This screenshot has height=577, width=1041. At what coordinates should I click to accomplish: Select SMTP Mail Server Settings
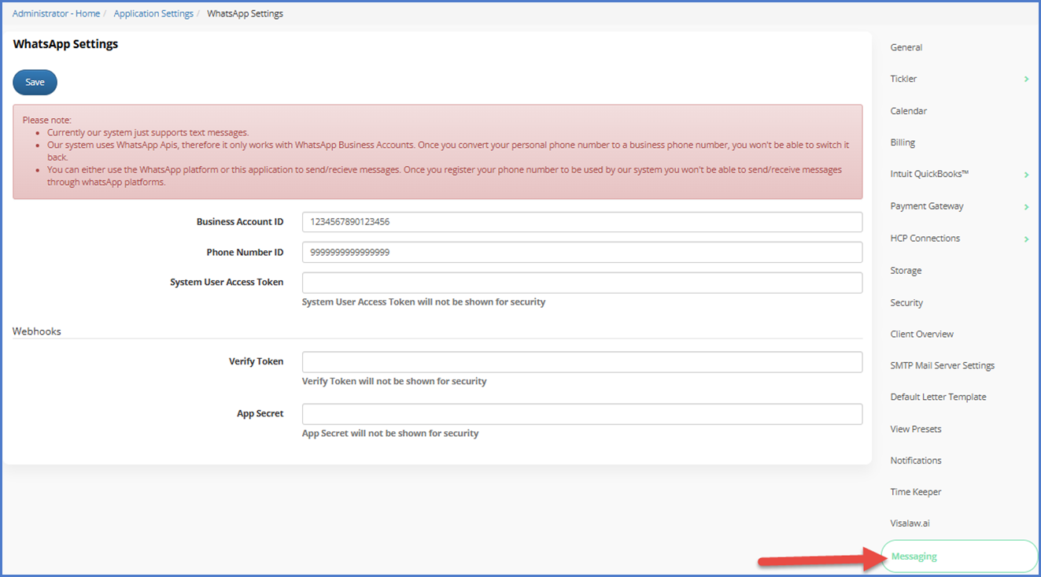pos(942,366)
